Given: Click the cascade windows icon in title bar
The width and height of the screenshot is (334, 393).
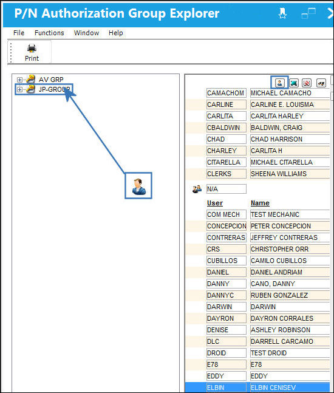Looking at the screenshot, I should 308,13.
